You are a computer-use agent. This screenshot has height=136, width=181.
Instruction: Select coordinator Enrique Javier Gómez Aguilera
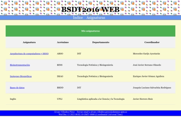pyautogui.click(x=152, y=76)
